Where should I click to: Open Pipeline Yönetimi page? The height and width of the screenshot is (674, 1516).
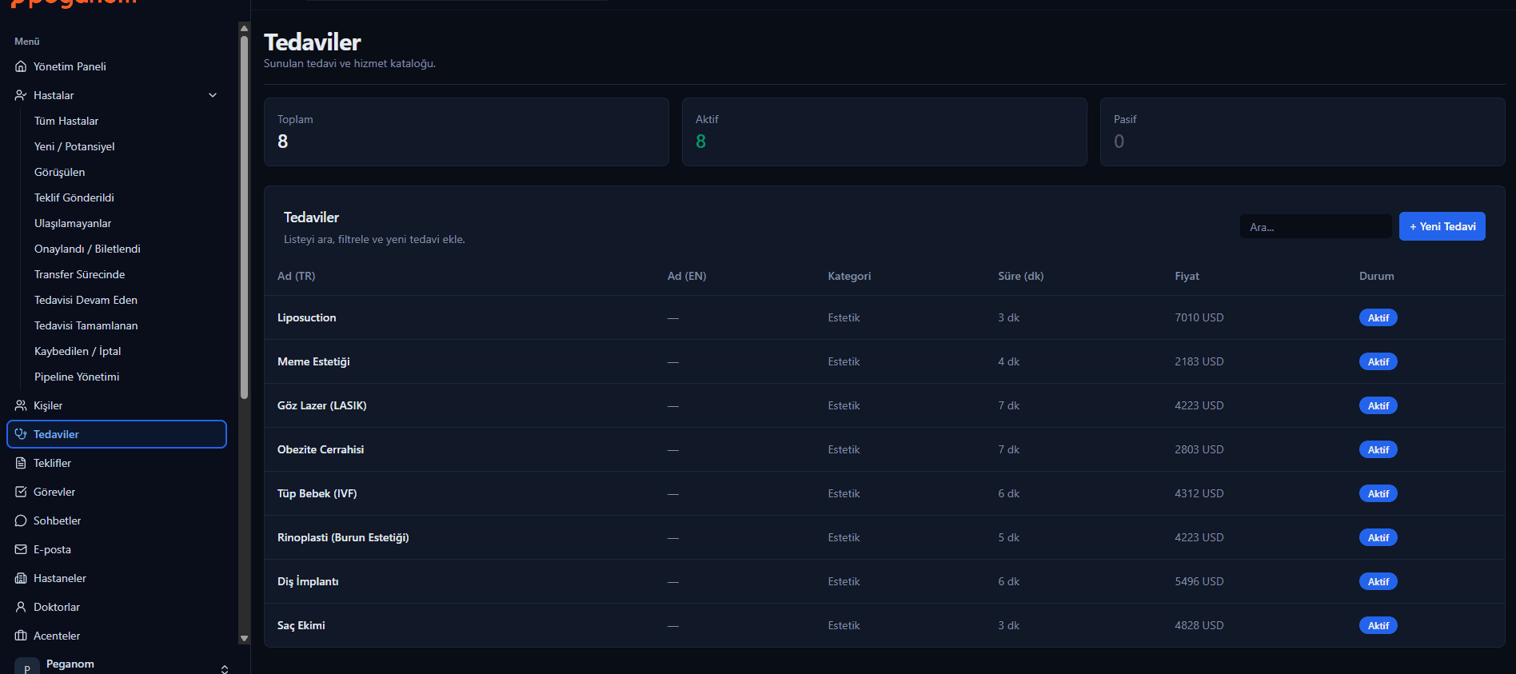pos(77,377)
